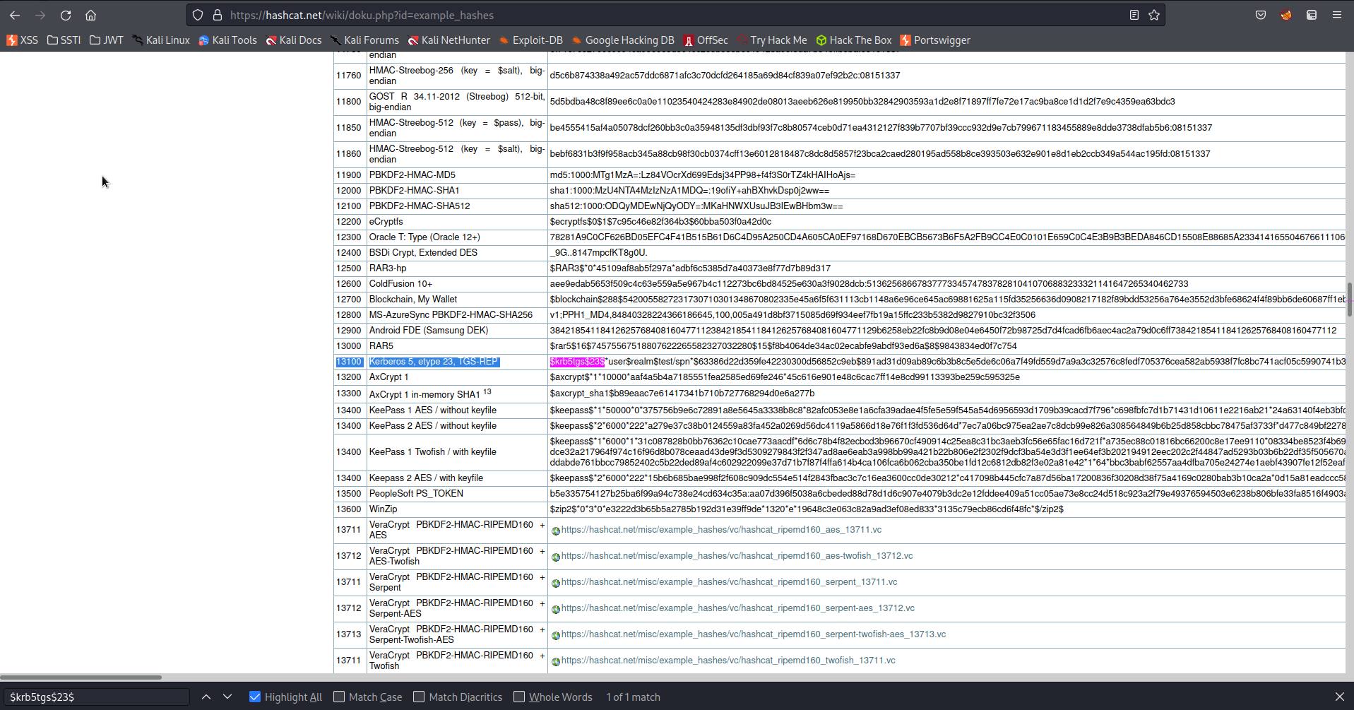Image resolution: width=1354 pixels, height=710 pixels.
Task: Click the eCryptfs name cell
Action: click(457, 222)
